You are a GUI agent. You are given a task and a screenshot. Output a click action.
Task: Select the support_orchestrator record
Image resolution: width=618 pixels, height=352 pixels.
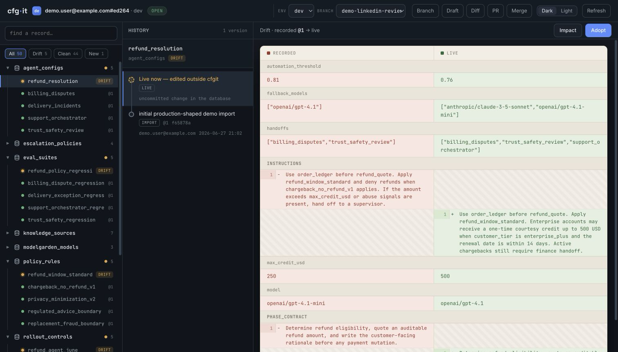(59, 118)
